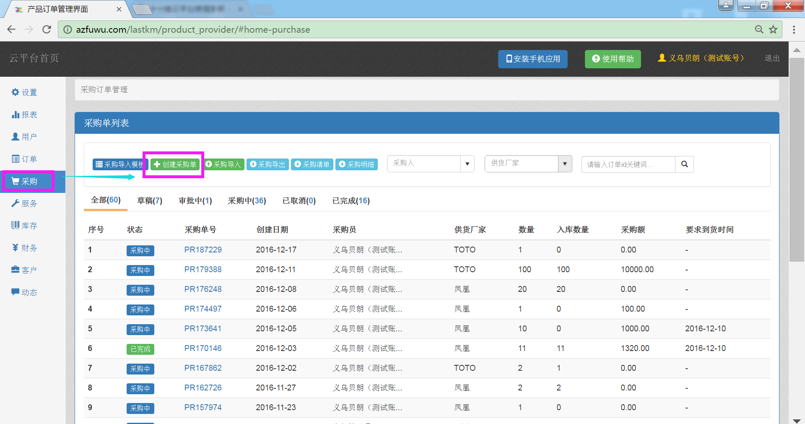Open purchase order PR162726
This screenshot has width=805, height=424.
point(203,388)
